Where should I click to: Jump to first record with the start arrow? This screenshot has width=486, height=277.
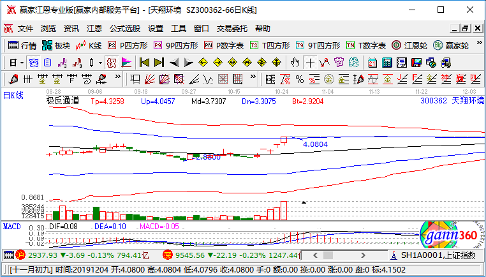[144, 63]
